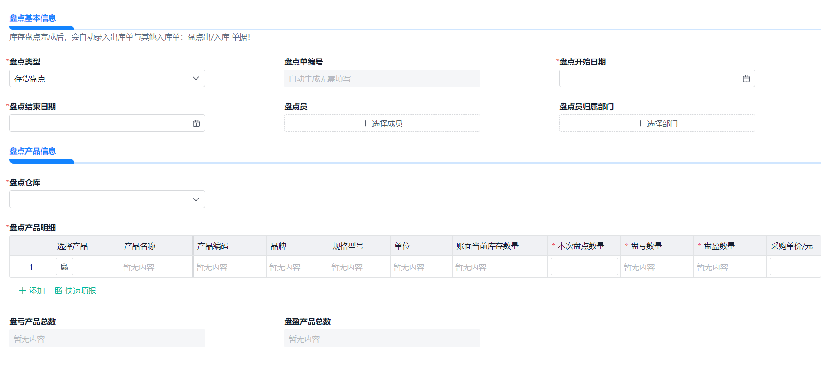Click the 盘盈产品总数 read-only field
This screenshot has width=829, height=375.
tap(382, 339)
